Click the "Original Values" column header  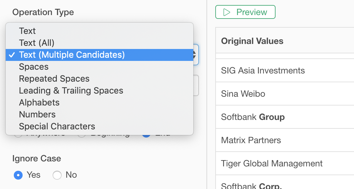(x=252, y=41)
